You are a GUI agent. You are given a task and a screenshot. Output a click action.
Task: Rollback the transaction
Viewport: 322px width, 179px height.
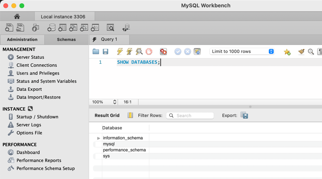pos(188,52)
